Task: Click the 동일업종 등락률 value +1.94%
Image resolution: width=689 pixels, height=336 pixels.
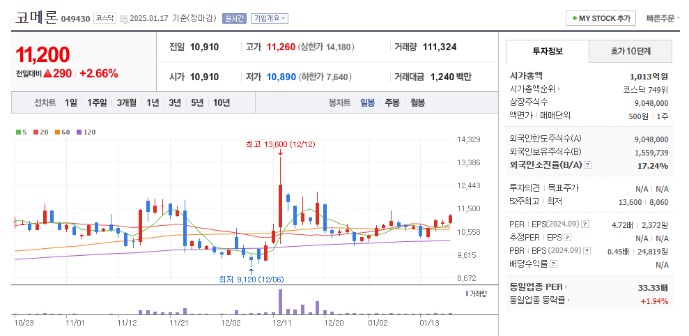Action: 654,301
